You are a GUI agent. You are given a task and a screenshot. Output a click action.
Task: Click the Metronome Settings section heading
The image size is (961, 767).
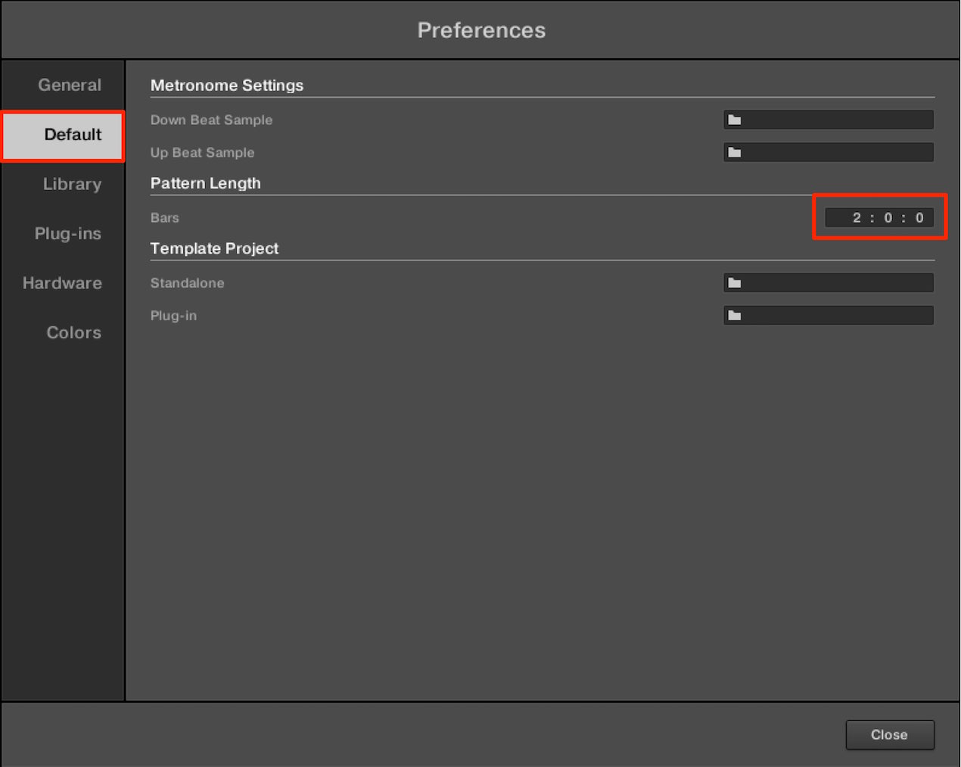tap(227, 86)
